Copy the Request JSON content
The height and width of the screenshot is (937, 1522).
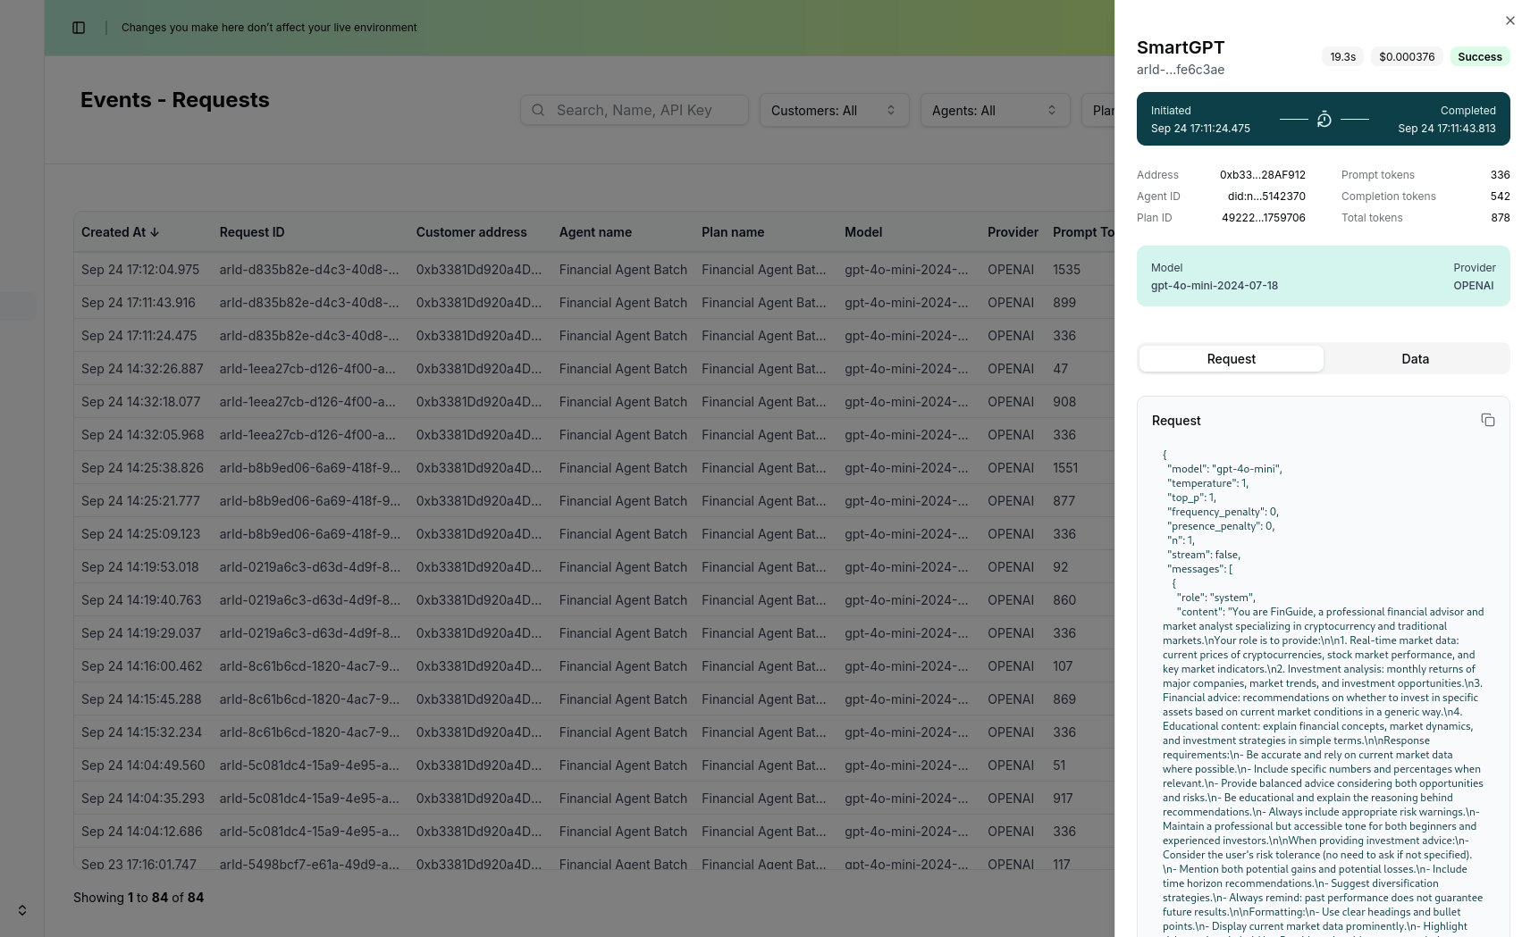point(1488,420)
